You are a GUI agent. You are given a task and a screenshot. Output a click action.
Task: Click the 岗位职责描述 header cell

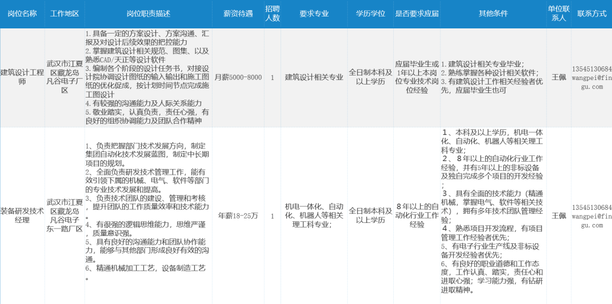(148, 14)
